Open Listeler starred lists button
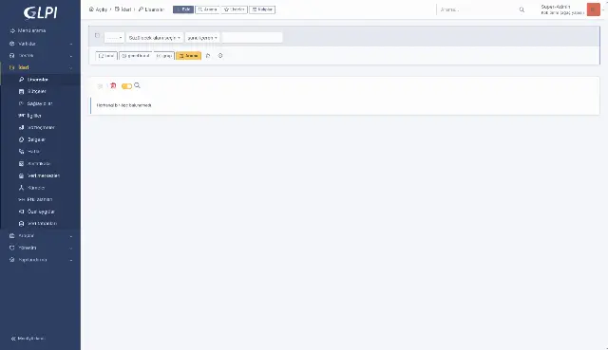Viewport: 608px width, 350px height. tap(235, 9)
